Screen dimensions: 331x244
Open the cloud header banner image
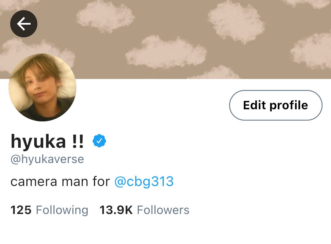coord(165,40)
